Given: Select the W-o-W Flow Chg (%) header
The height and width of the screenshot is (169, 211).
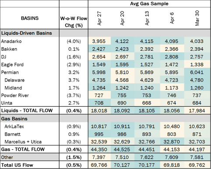Looking at the screenshot, I should point(74,22).
